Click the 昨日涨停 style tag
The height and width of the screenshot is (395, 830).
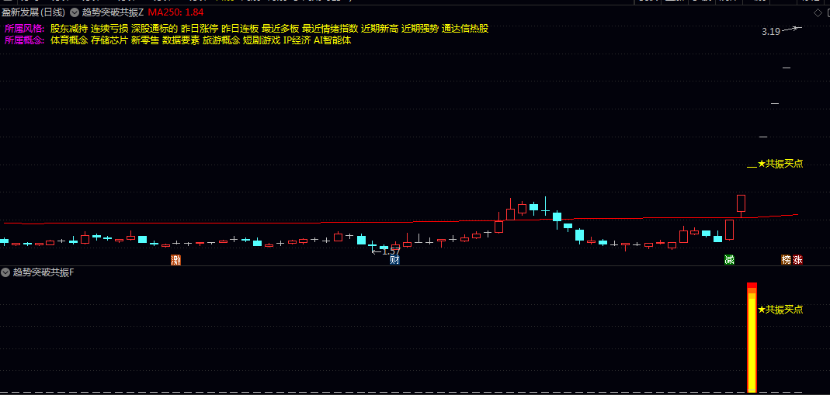point(200,29)
